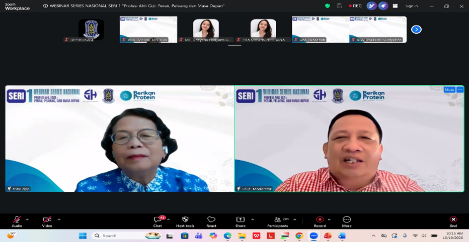Click the REC recording indicator
This screenshot has height=242, width=469.
355,6
